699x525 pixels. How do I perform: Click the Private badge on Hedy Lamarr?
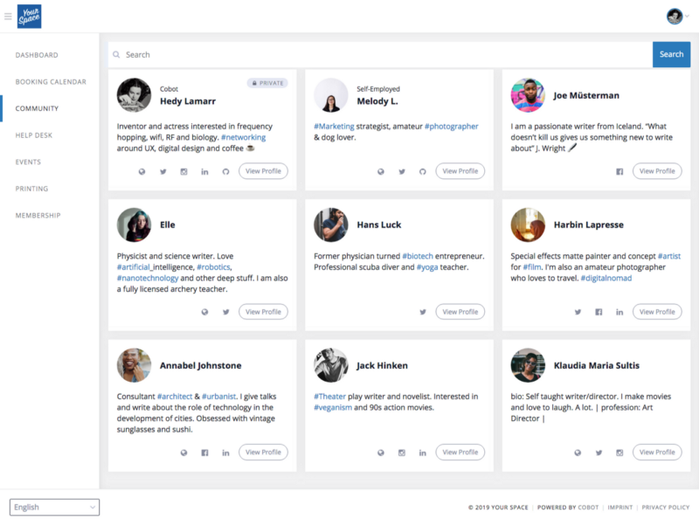[x=267, y=83]
